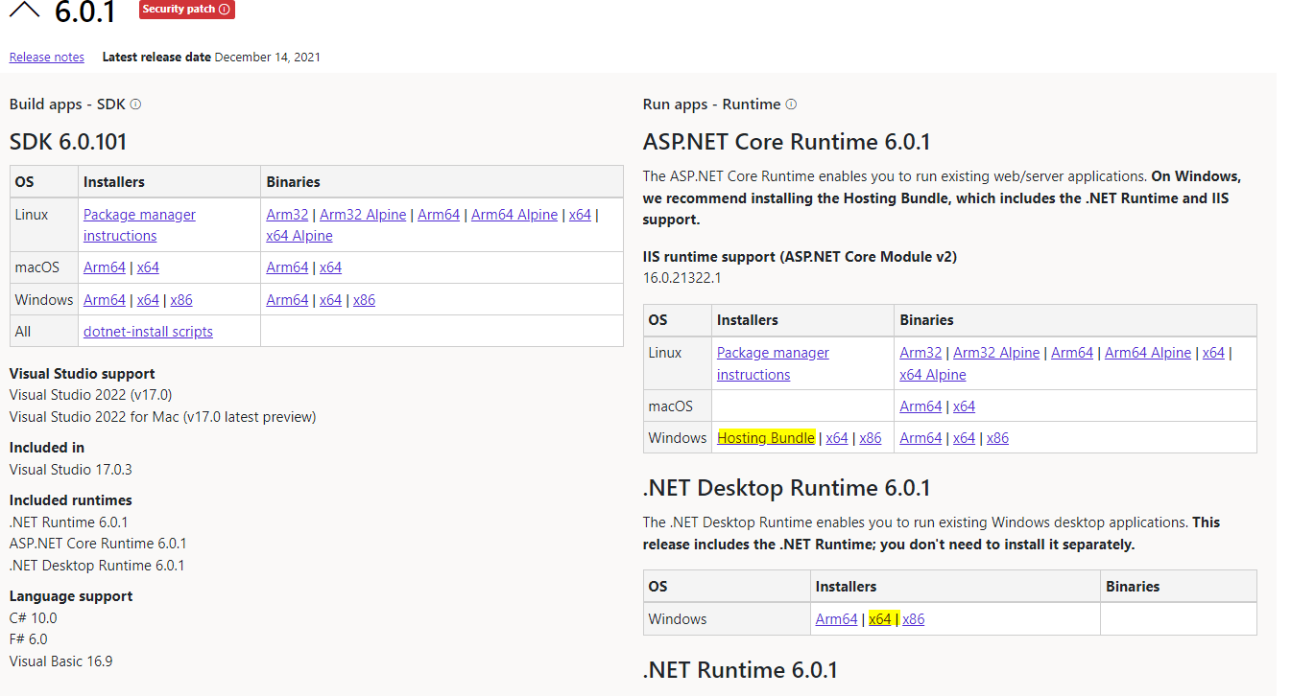Download SDK macOS Arm64 binary
This screenshot has width=1291, height=696.
[x=288, y=267]
